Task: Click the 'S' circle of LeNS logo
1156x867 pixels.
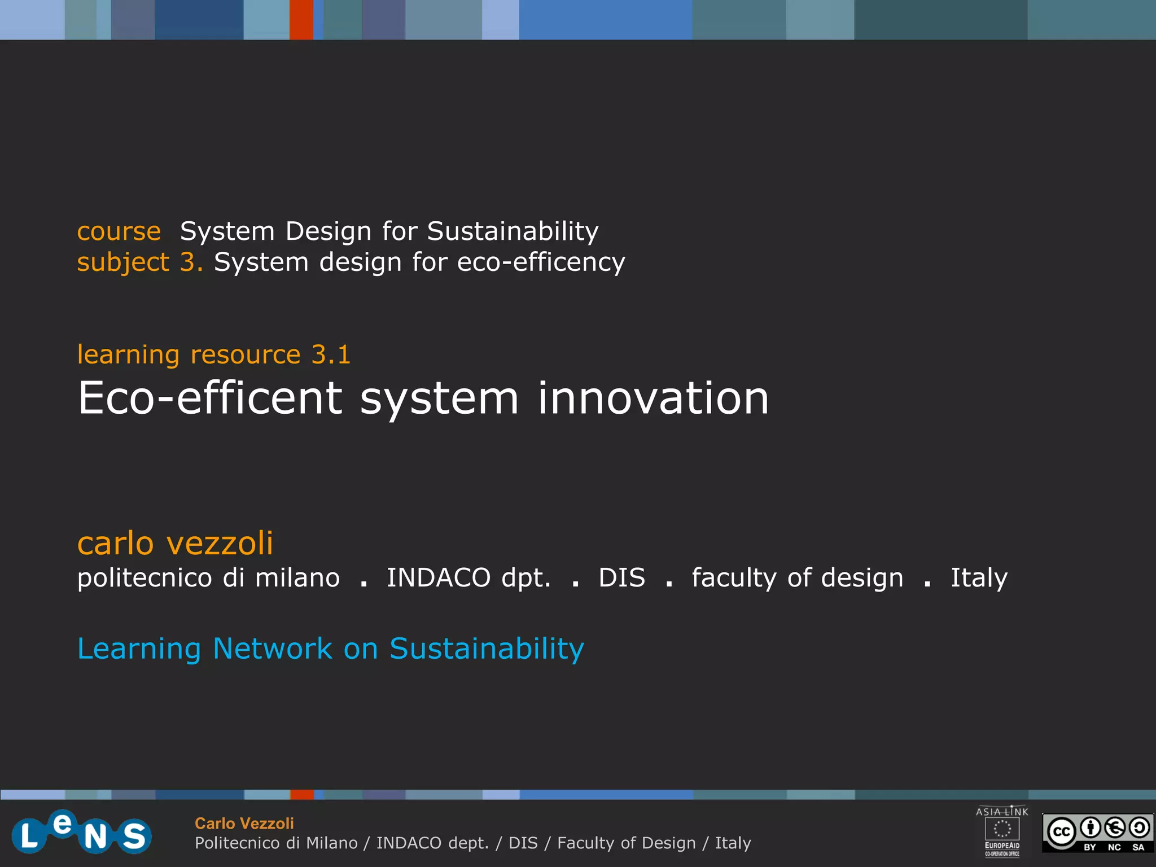Action: (x=134, y=836)
